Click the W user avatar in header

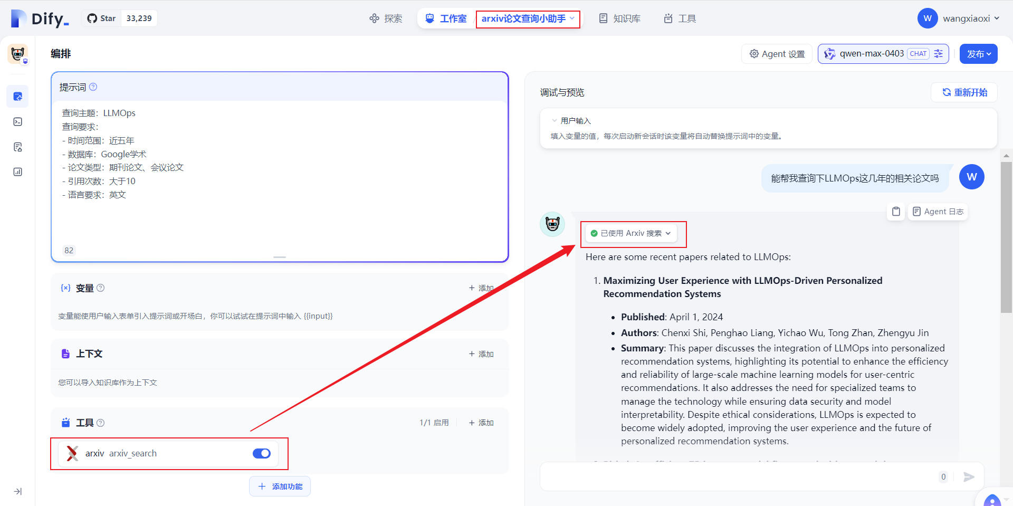click(x=928, y=18)
